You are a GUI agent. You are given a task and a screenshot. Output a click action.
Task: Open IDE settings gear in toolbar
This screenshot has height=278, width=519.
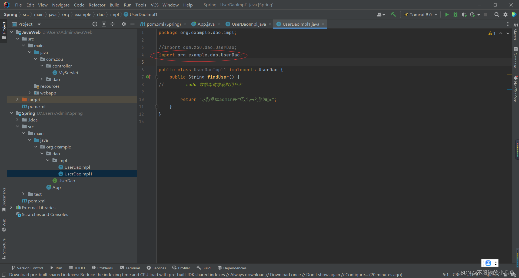(505, 15)
